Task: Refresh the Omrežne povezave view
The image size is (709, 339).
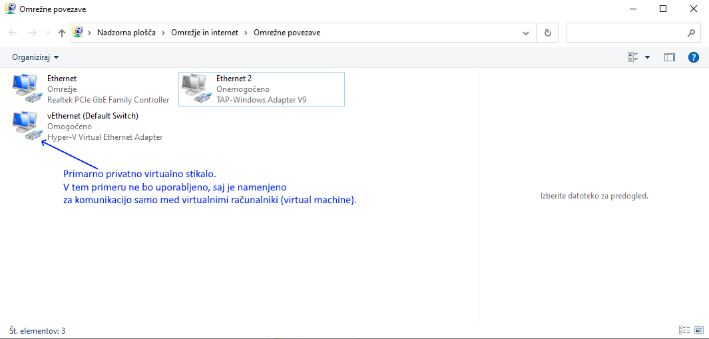Action: tap(548, 33)
